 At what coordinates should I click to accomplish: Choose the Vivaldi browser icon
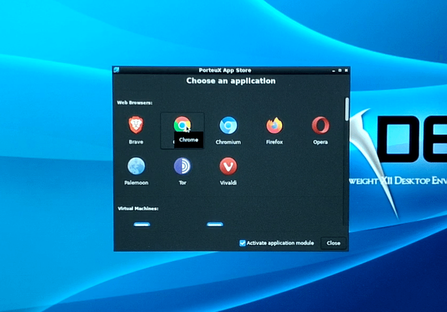point(228,166)
